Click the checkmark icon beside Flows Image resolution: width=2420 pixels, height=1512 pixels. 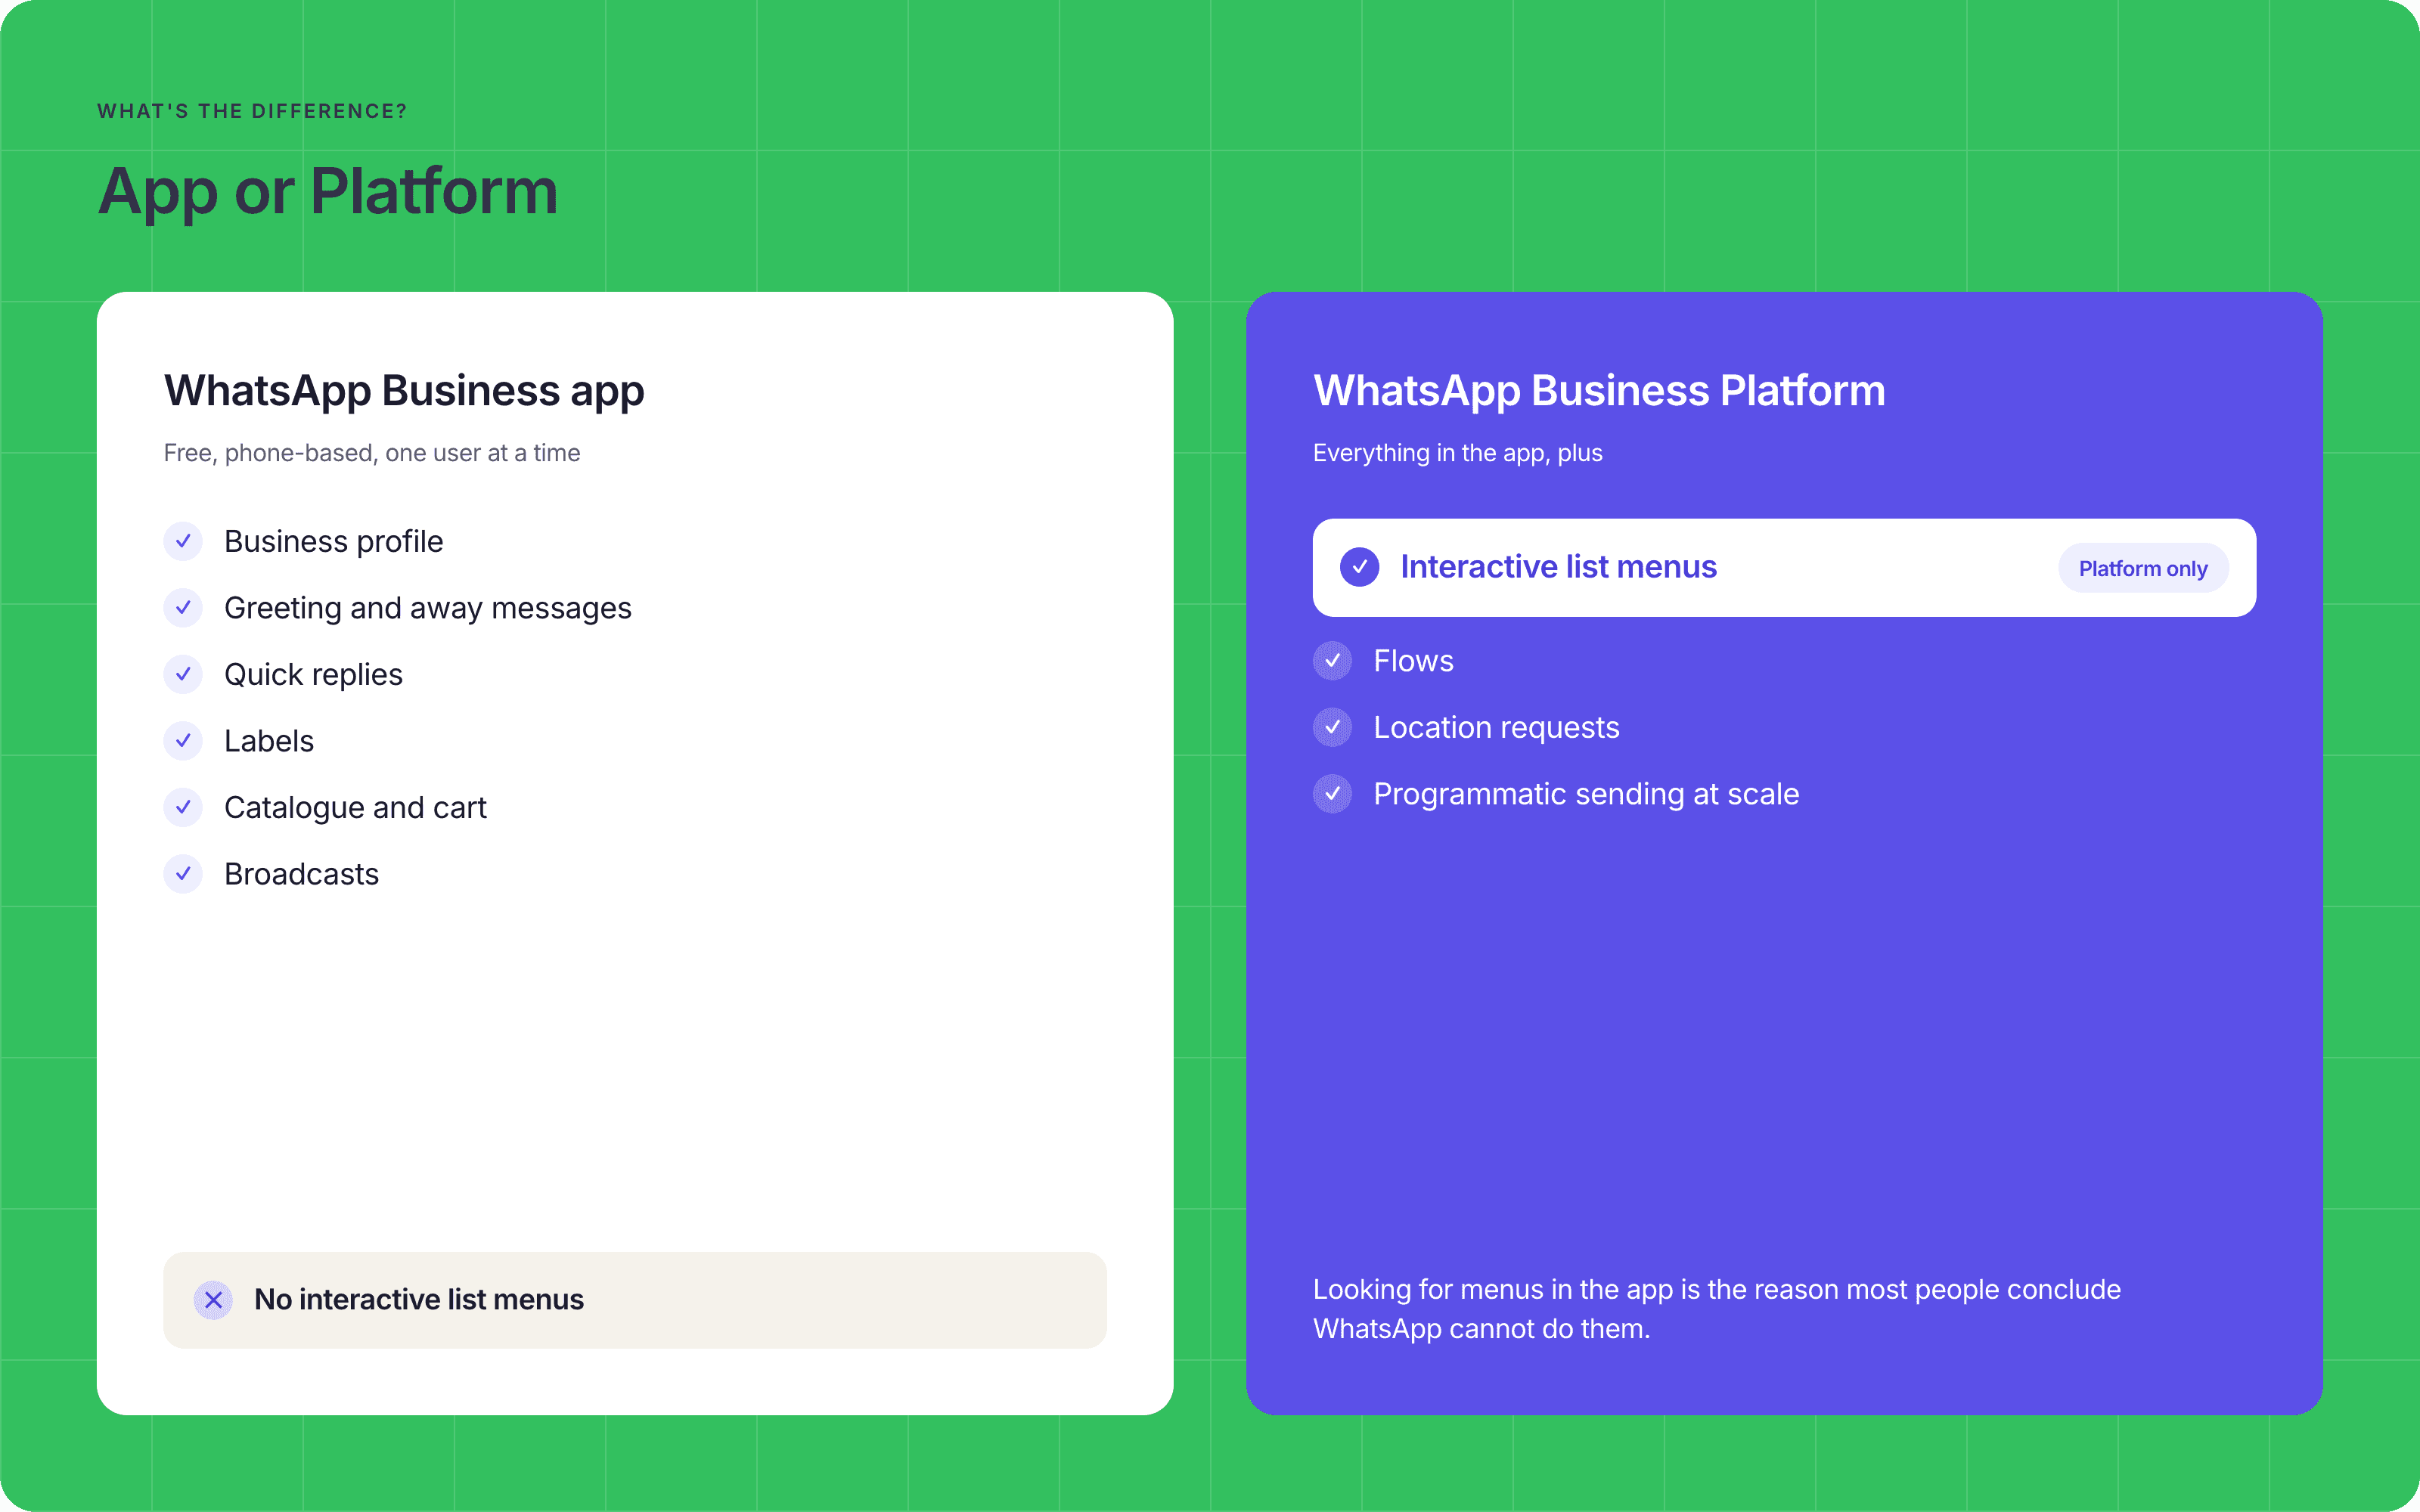(x=1332, y=661)
